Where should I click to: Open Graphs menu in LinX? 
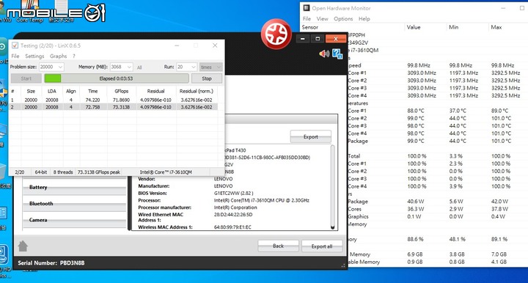tap(58, 56)
